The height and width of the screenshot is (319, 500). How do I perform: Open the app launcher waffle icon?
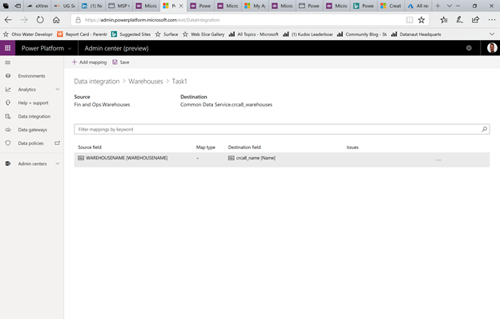[x=8, y=48]
